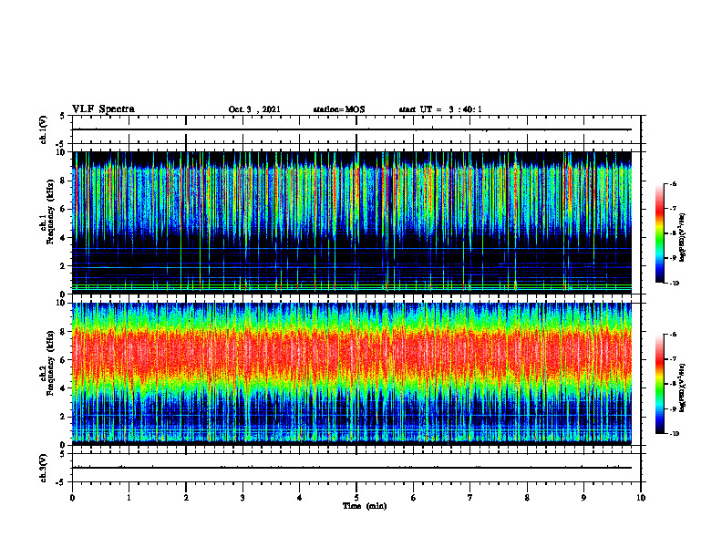Select the date label "Oct. 3 , 2021"
This screenshot has height=558, width=722.
pos(254,109)
